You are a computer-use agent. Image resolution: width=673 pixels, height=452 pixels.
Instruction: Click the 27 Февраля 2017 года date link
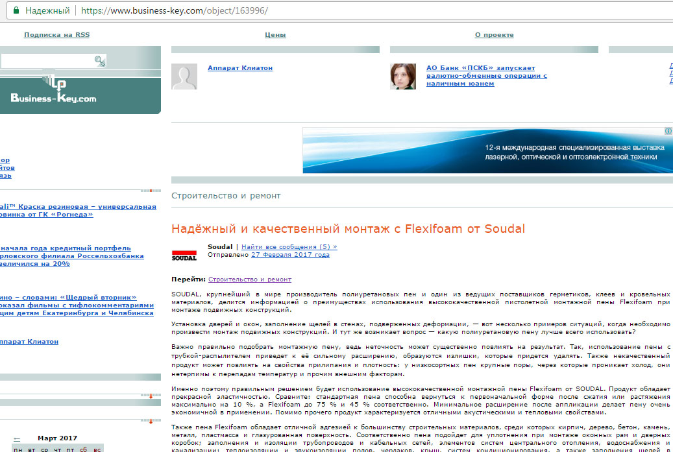click(290, 254)
